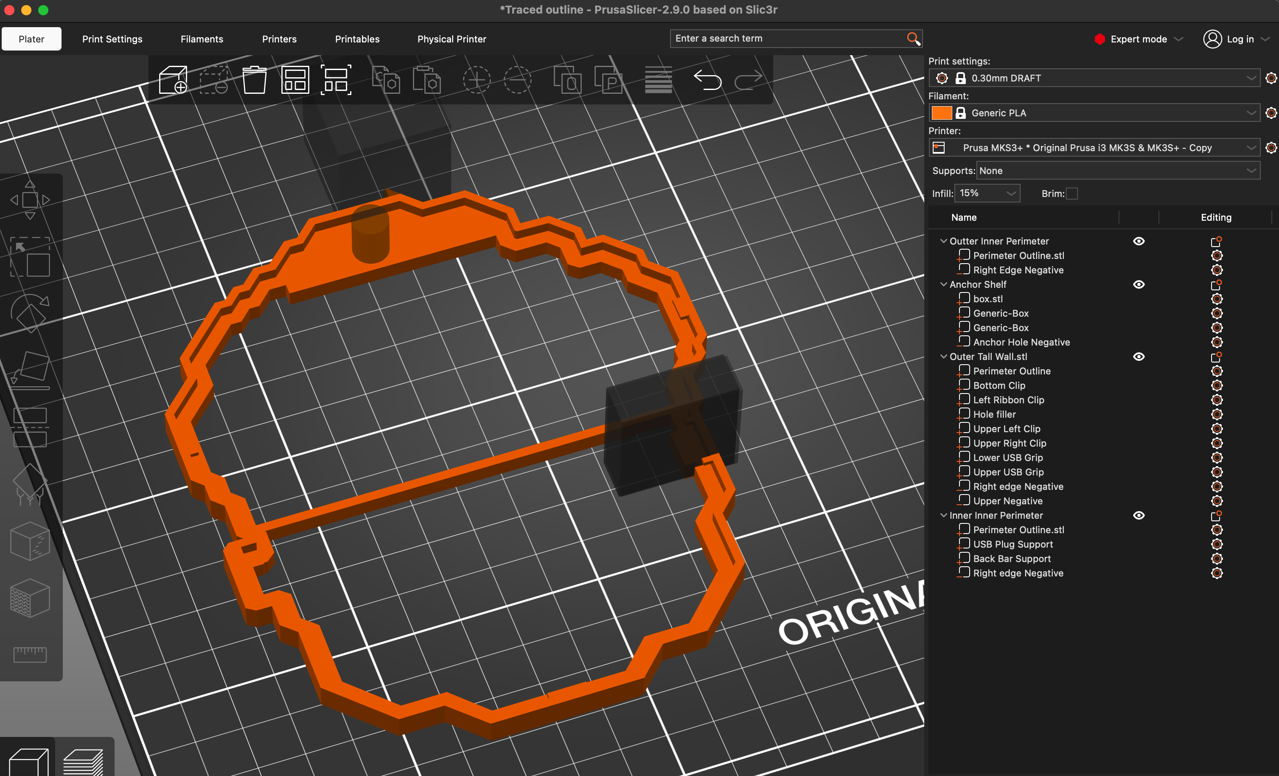Click the Arrange objects icon
The height and width of the screenshot is (776, 1279).
click(295, 80)
